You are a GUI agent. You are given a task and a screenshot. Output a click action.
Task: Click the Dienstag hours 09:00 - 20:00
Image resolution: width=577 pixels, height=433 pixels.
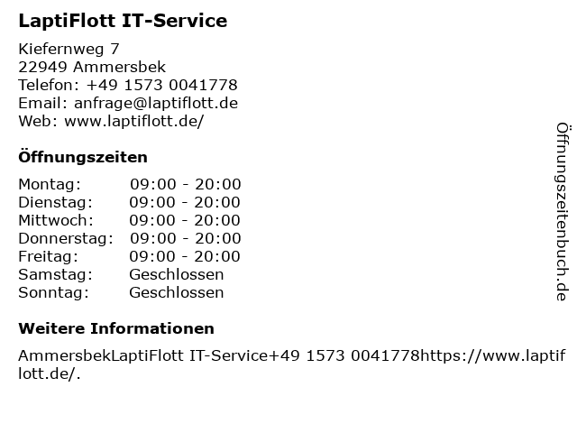(185, 202)
